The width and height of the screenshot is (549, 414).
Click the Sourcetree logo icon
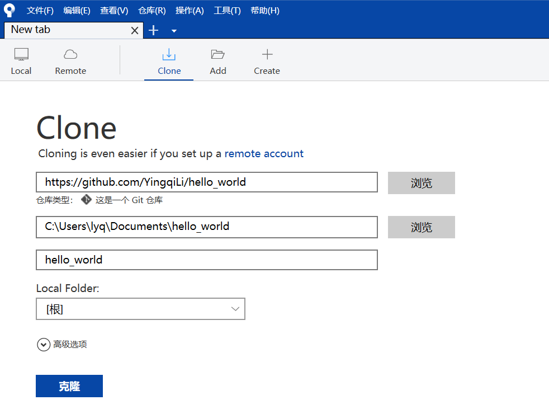click(x=10, y=10)
